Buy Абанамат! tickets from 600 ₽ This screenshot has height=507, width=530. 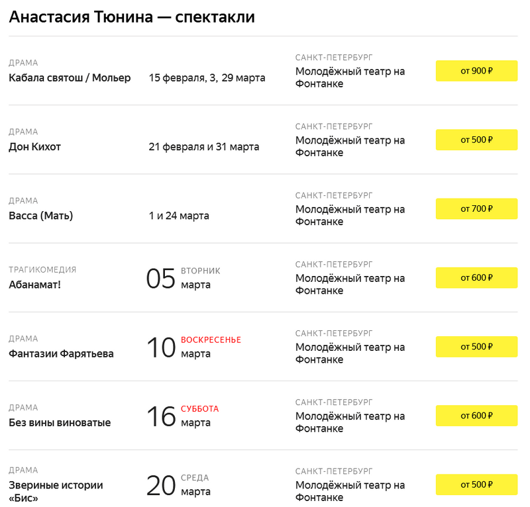(x=476, y=278)
